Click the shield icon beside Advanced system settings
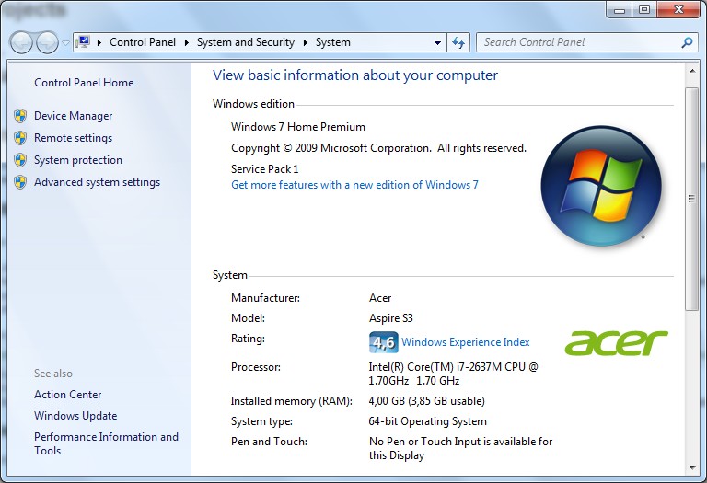The image size is (707, 483). click(20, 182)
